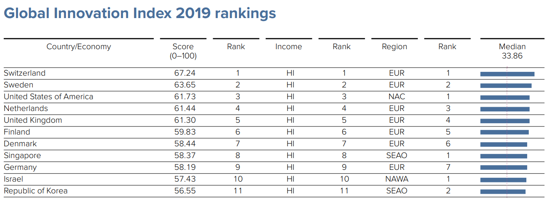Click the NAWA region cell for Israel
This screenshot has height=198, width=560.
tap(396, 179)
